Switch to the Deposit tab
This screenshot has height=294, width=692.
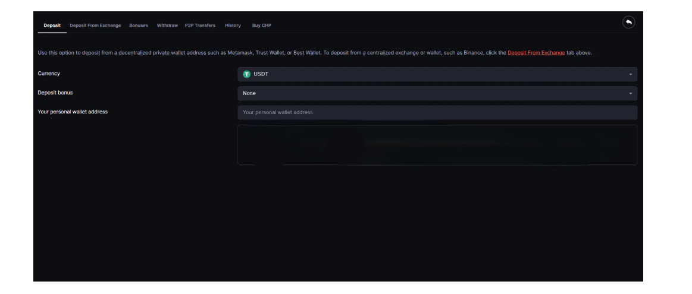coord(52,25)
